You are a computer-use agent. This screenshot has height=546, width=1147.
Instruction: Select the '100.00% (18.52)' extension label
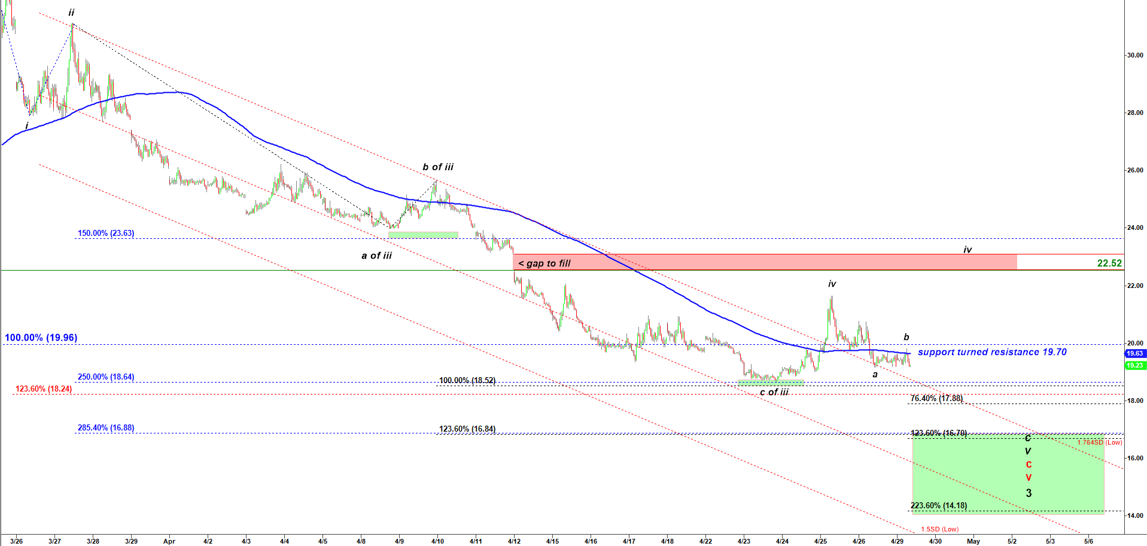point(467,380)
